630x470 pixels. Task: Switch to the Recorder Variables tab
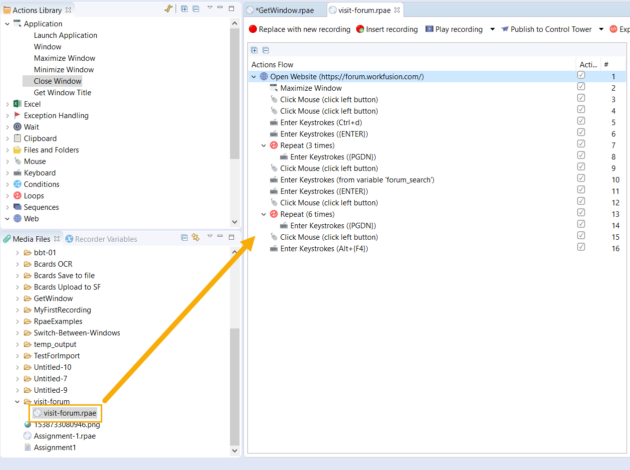[x=101, y=239]
